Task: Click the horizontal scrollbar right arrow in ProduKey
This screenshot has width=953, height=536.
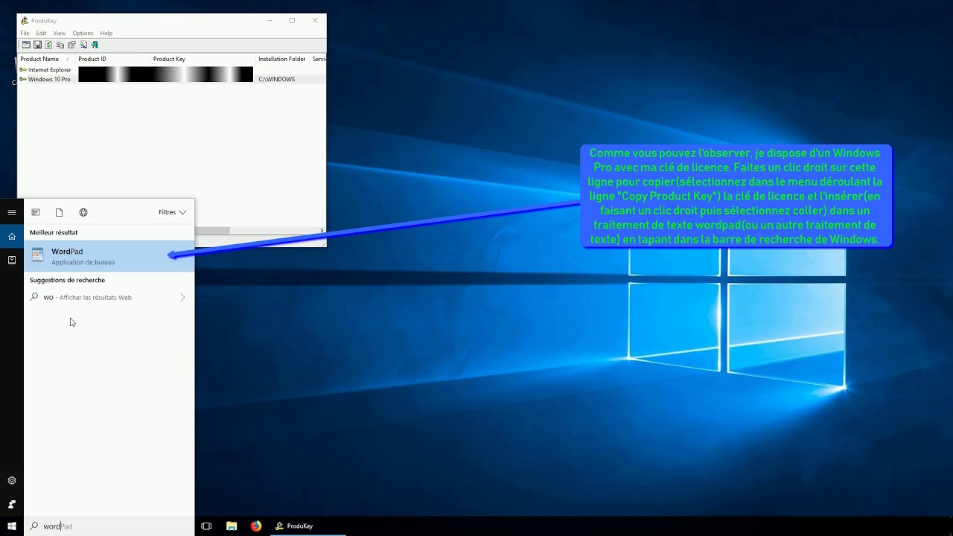Action: click(x=322, y=231)
